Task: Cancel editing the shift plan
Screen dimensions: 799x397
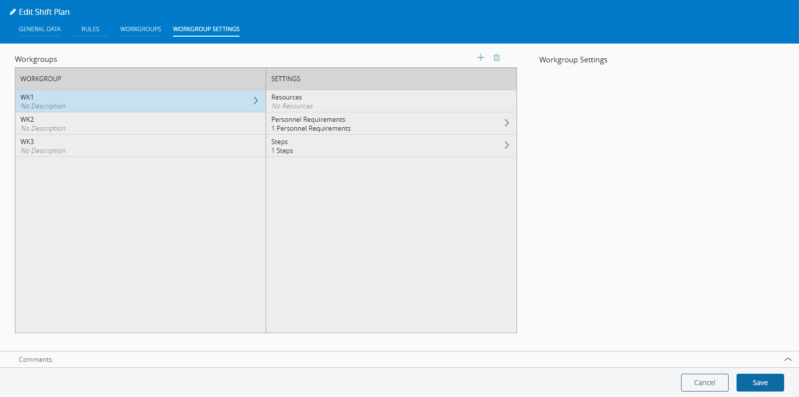Action: (704, 383)
